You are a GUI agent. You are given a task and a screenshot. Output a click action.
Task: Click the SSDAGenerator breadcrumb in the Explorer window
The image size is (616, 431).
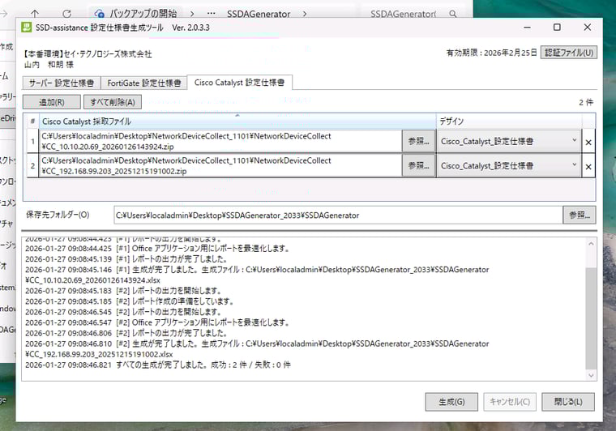tap(259, 14)
